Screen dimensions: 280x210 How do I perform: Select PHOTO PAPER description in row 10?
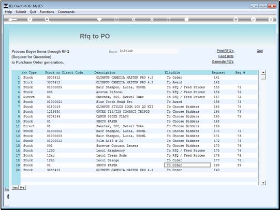[107, 122]
